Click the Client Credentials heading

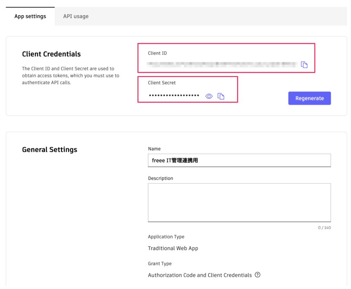(x=51, y=54)
